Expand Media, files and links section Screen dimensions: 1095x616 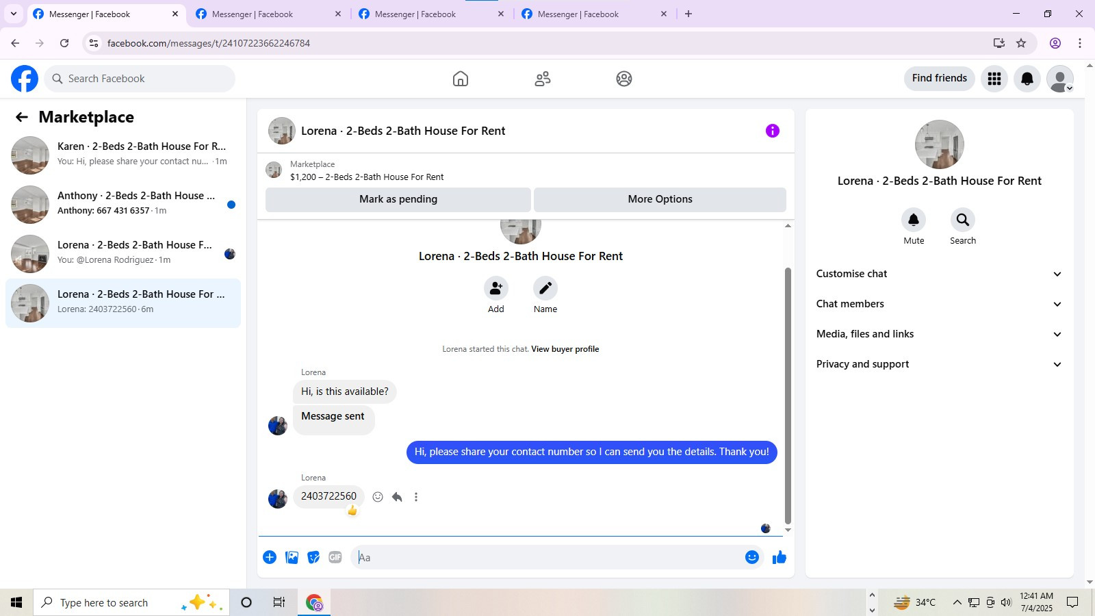pos(939,334)
